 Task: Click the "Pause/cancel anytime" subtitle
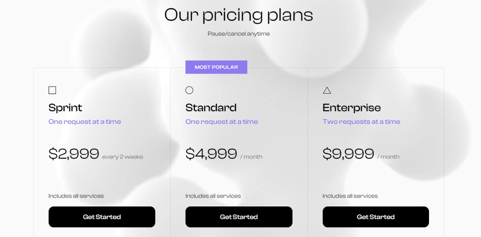[238, 34]
